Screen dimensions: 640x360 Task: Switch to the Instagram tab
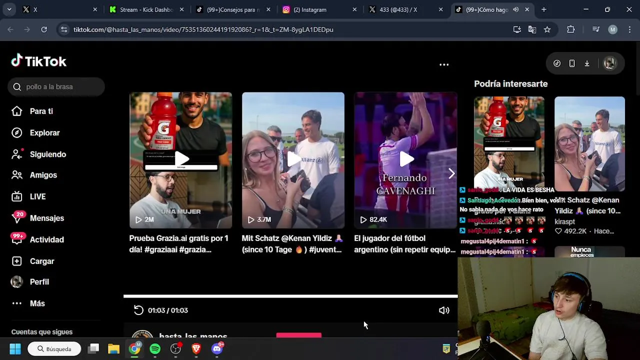[320, 9]
